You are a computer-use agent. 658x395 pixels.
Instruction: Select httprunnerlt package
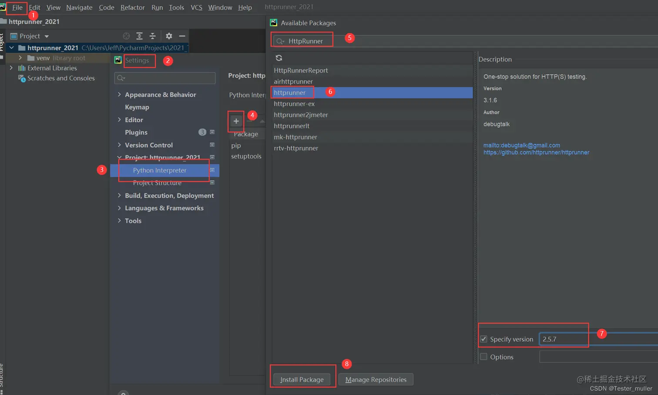point(373,126)
